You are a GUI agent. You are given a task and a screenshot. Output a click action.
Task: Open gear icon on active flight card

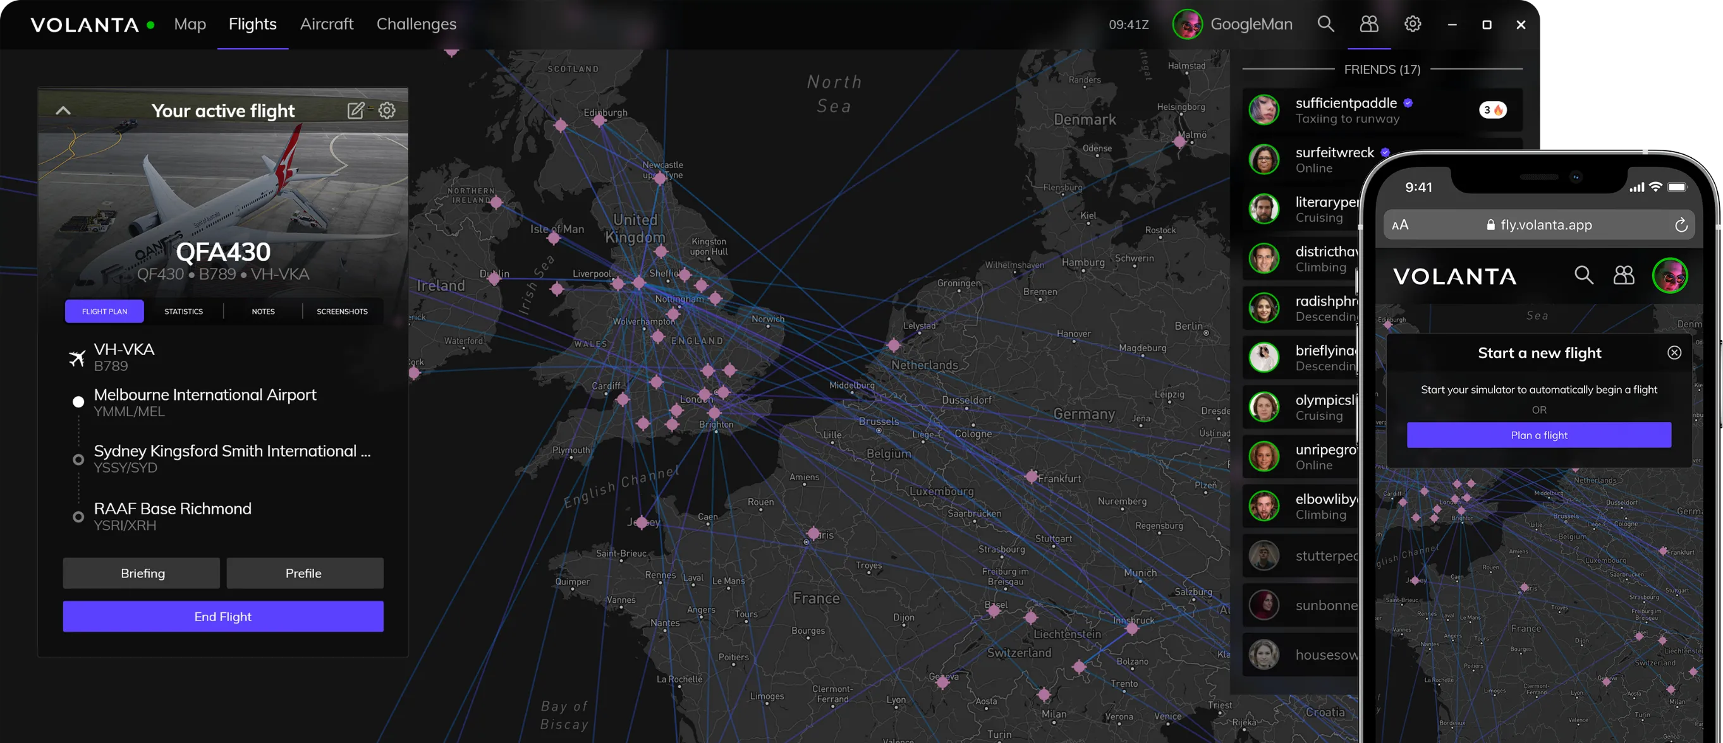pos(387,111)
